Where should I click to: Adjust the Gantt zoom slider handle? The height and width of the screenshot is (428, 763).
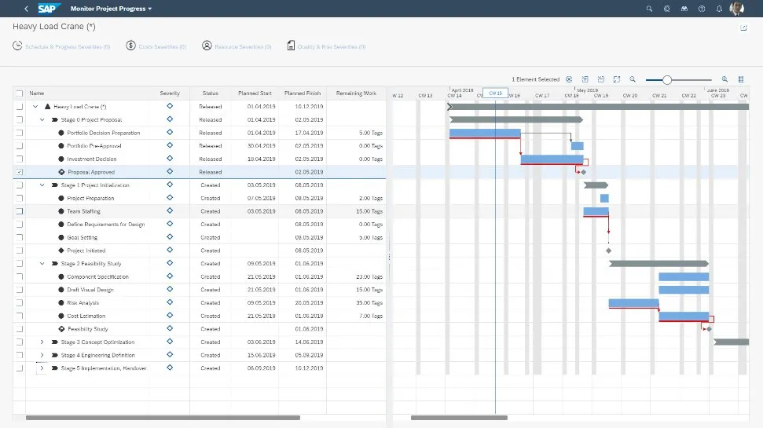[x=667, y=80]
